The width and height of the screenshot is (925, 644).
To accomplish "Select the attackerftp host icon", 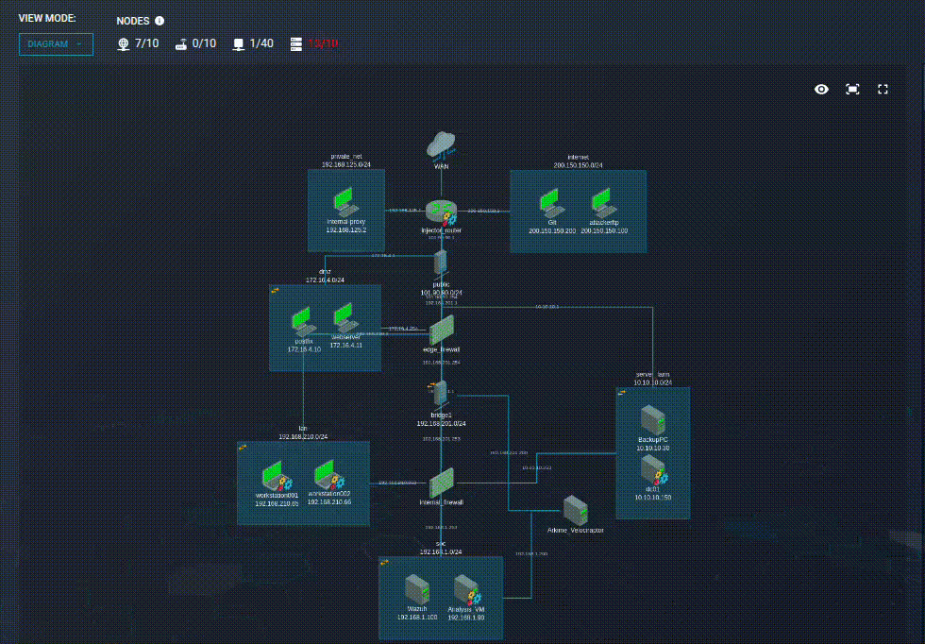I will point(604,204).
